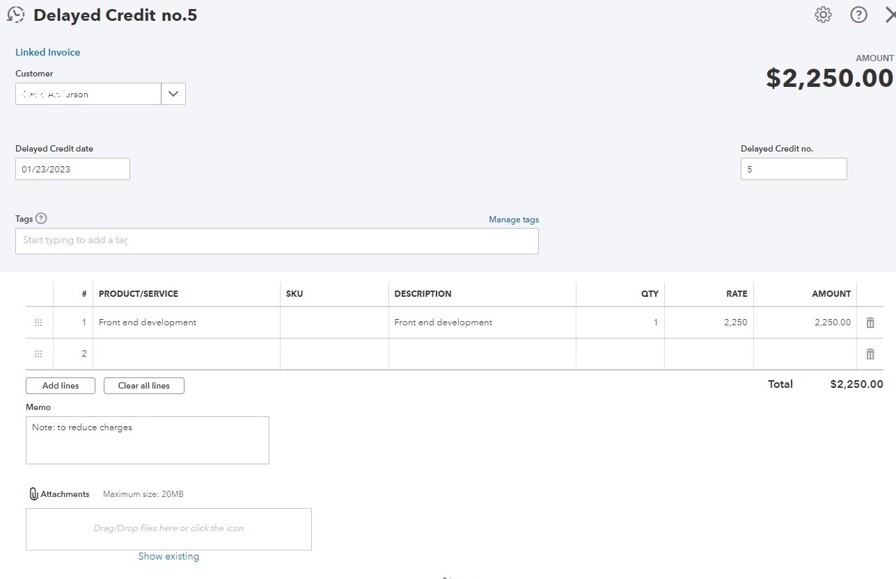The height and width of the screenshot is (579, 896).
Task: Open the Linked Invoice link
Action: 48,52
